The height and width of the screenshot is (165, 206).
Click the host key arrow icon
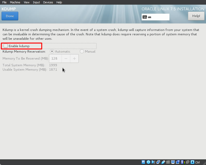[192, 162]
